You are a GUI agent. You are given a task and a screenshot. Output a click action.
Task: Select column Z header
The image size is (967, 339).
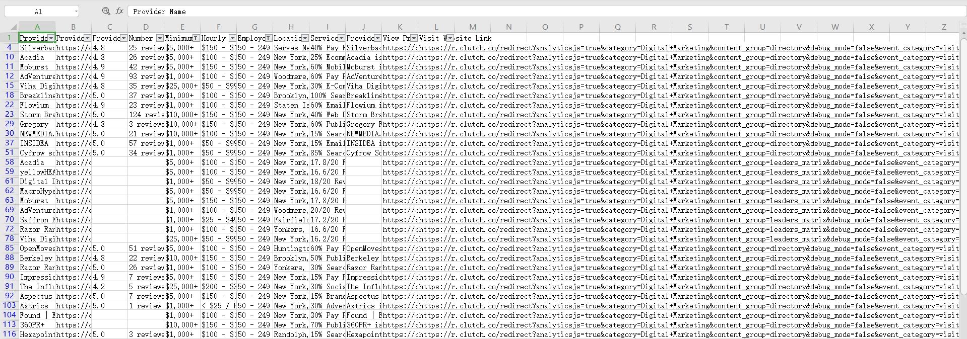point(944,27)
